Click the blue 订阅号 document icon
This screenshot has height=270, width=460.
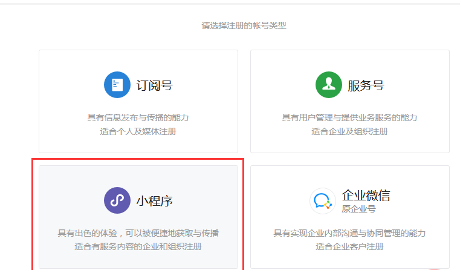tap(117, 85)
